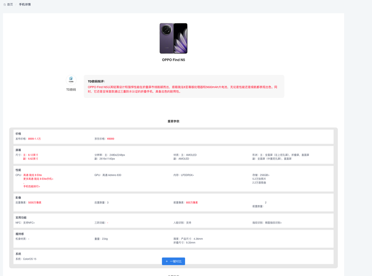372x276 pixels.
Task: Open the LPDDR5X memory link
Action: 187,175
